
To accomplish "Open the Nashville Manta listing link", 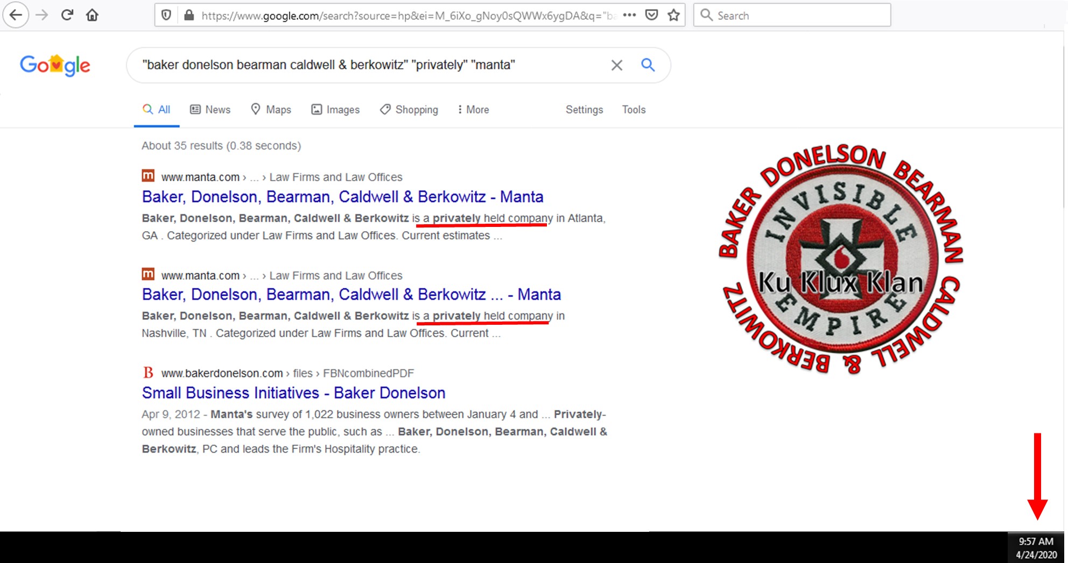I will [x=351, y=295].
